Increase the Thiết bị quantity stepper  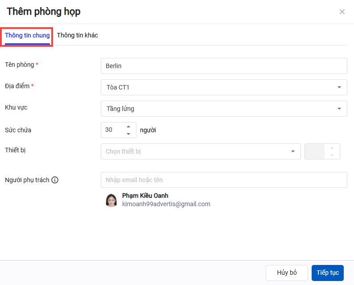[x=332, y=148]
